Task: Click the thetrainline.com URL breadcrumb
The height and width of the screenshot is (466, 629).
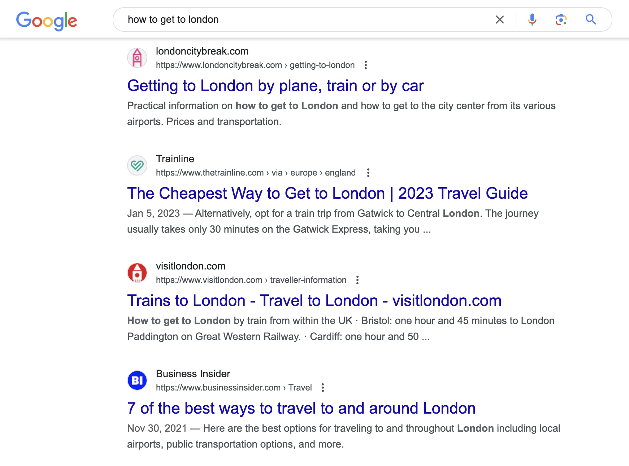Action: (x=256, y=173)
